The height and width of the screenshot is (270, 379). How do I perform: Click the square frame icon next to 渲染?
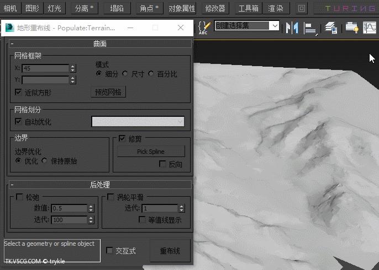coord(302,8)
